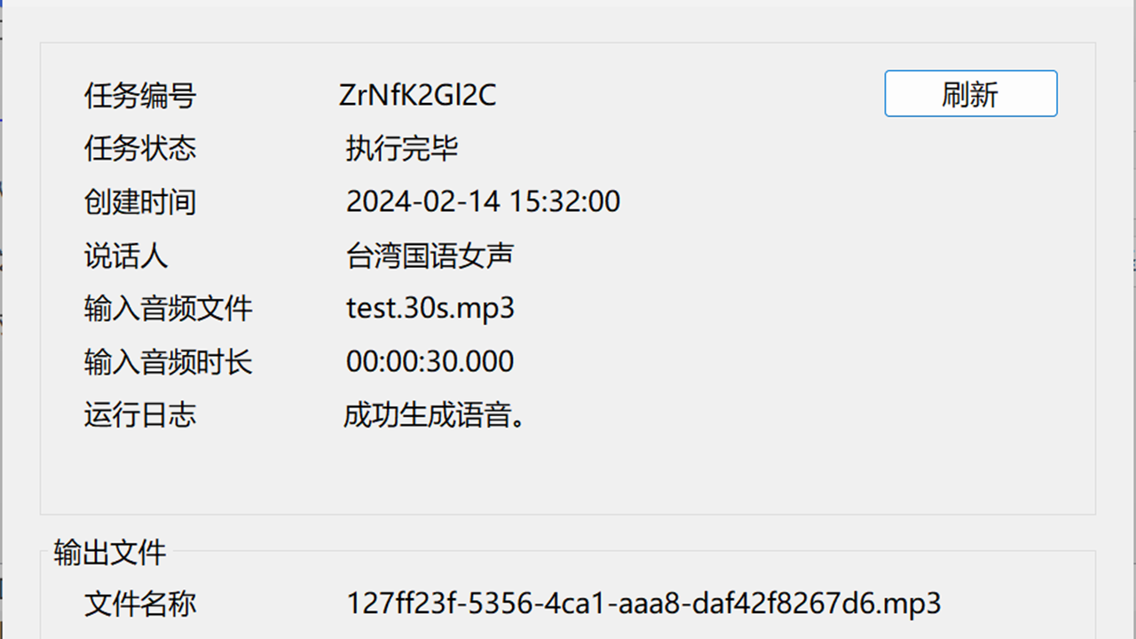Click the log message 成功生成语音。

pyautogui.click(x=434, y=414)
